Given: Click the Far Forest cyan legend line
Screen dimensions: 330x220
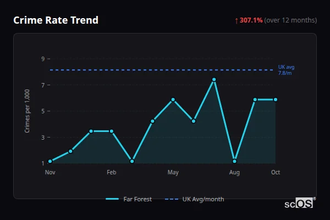Looking at the screenshot, I should 112,199.
